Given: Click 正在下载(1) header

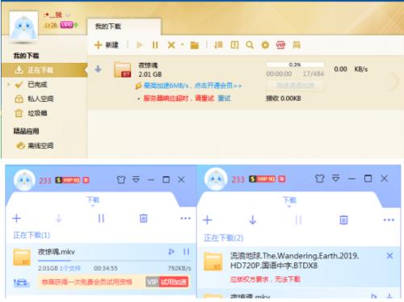Looking at the screenshot, I should tap(32, 235).
